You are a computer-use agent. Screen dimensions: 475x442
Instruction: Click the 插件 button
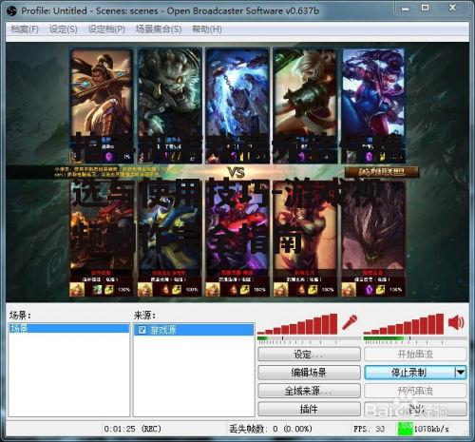click(x=309, y=409)
